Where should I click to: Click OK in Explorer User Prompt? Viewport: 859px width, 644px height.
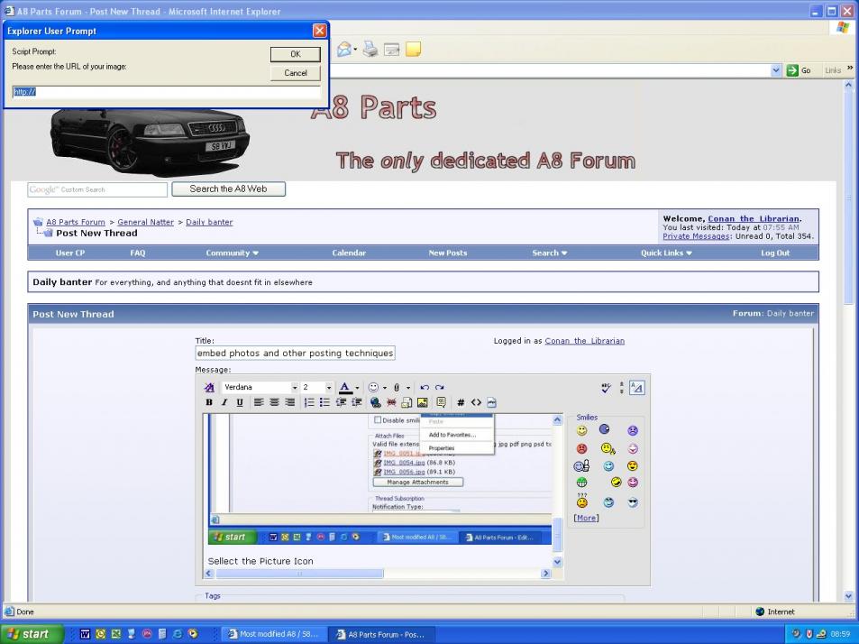click(296, 54)
